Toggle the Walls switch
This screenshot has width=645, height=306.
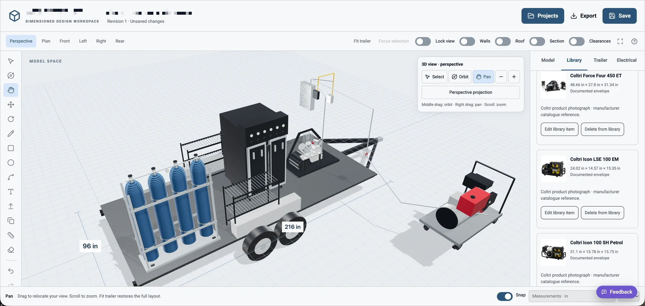click(467, 41)
